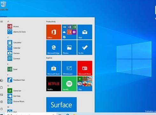Viewport: 156px width, 115px height.
Task: Open the user account icon in Start rail
Action: click(2, 80)
